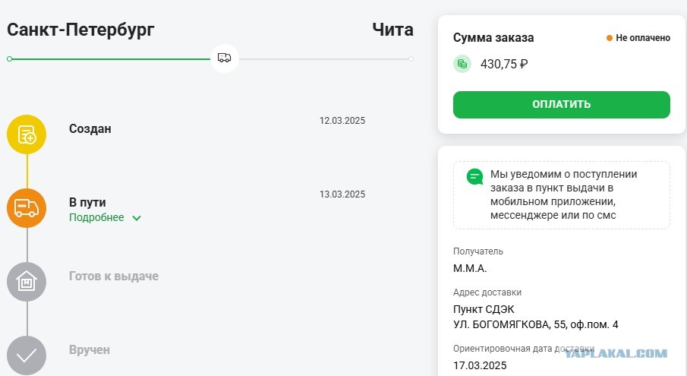Click the green coins icon beside 430,75 ₽
The image size is (687, 376).
(462, 64)
